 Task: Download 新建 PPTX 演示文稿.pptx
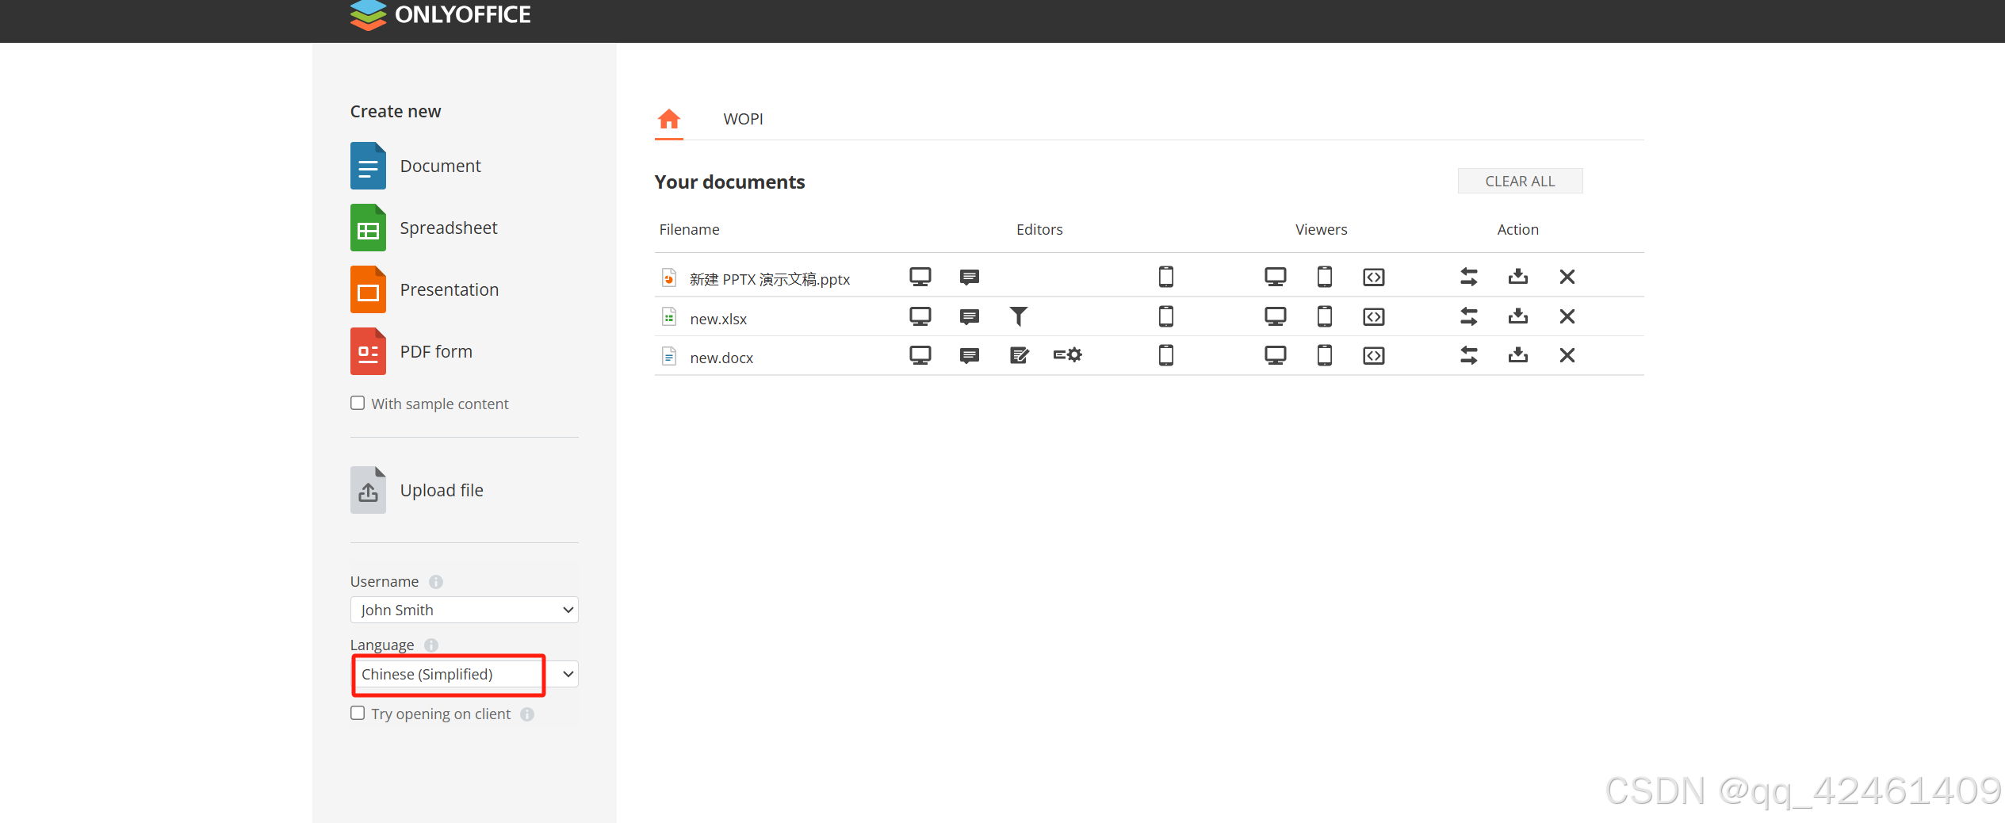click(x=1517, y=277)
